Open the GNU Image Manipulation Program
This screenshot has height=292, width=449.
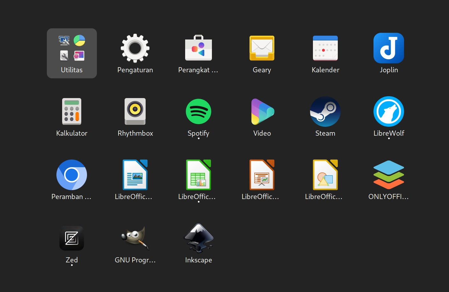pyautogui.click(x=135, y=238)
